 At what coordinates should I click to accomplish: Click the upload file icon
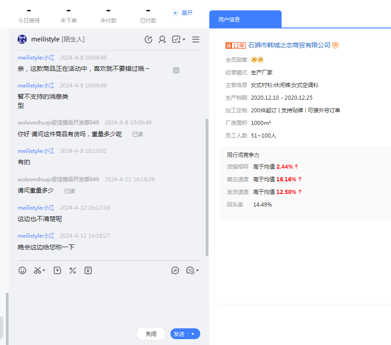[57, 271]
